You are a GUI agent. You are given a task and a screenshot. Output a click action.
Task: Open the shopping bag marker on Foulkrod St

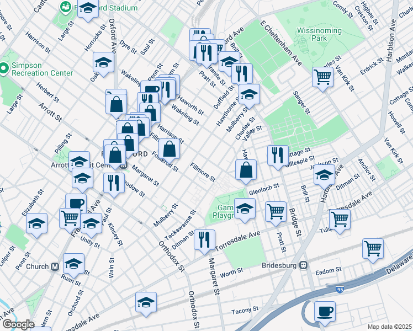[169, 151]
